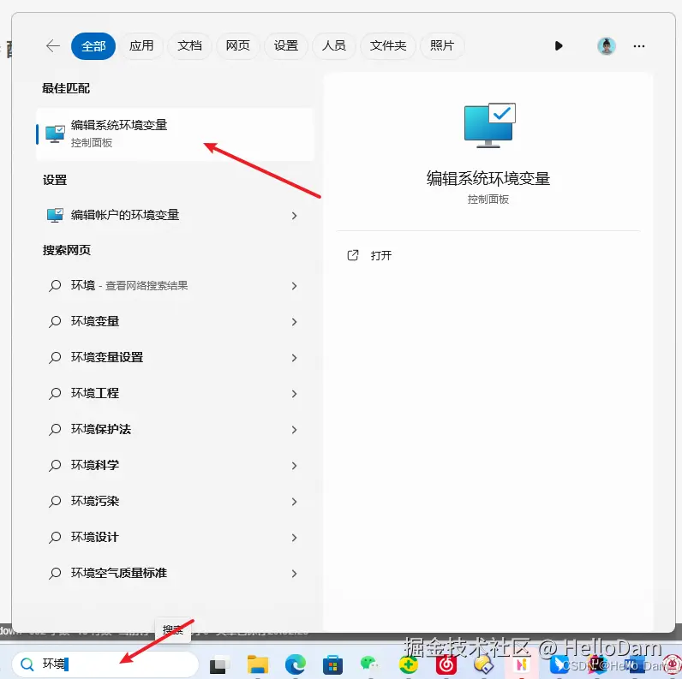Focus the taskbar search box containing 环境
682x679 pixels.
[x=105, y=664]
